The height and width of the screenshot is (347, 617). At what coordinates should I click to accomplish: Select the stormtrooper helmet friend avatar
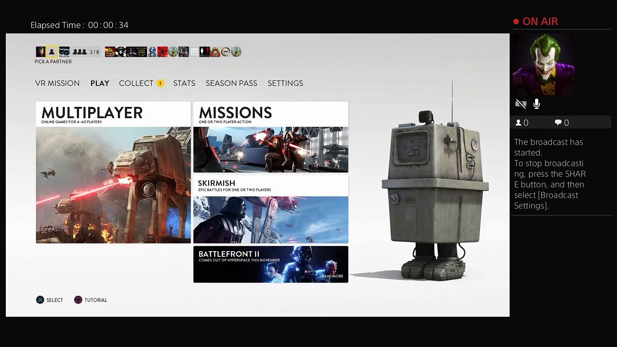click(x=226, y=52)
